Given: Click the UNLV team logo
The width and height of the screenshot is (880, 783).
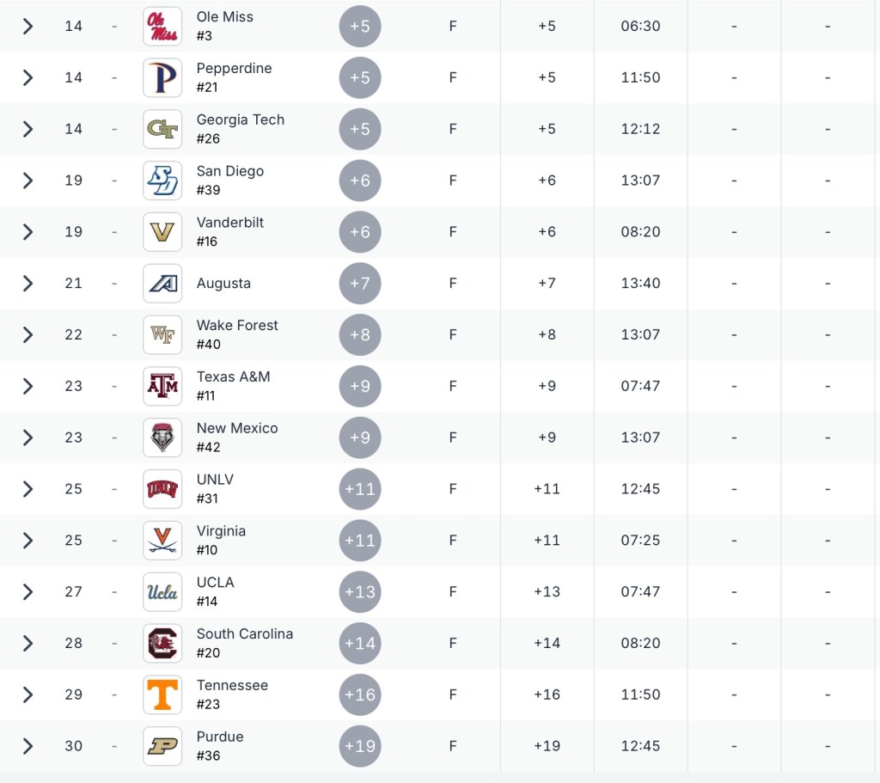Looking at the screenshot, I should (x=162, y=489).
